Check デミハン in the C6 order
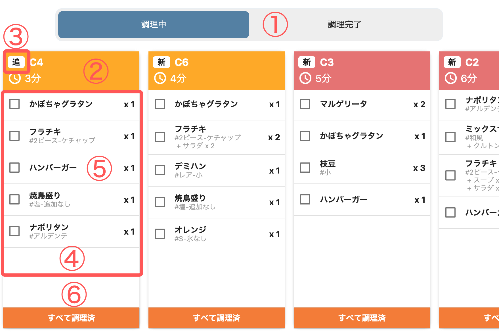The width and height of the screenshot is (499, 332). (160, 170)
